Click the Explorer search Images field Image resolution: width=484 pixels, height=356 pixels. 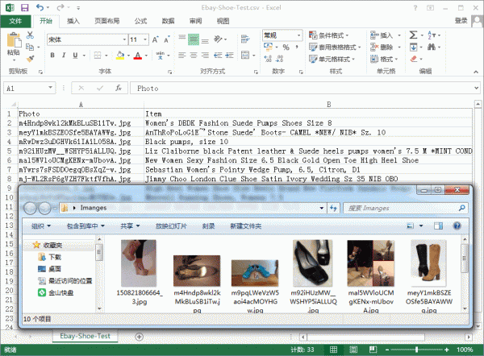point(406,208)
